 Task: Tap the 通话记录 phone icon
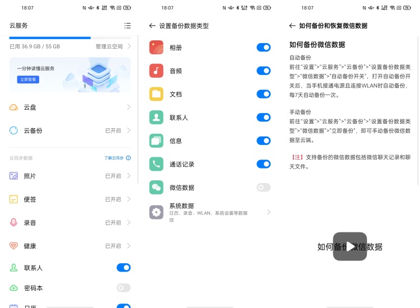pos(156,164)
